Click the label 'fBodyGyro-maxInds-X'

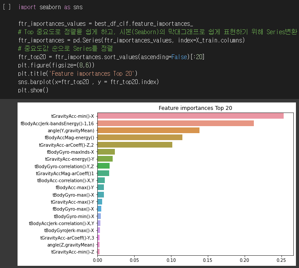coord(70,152)
